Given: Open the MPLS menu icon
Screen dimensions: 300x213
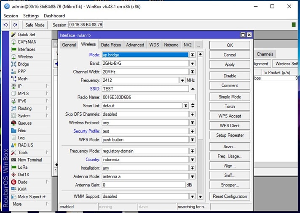Looking at the screenshot, I should (x=13, y=93).
